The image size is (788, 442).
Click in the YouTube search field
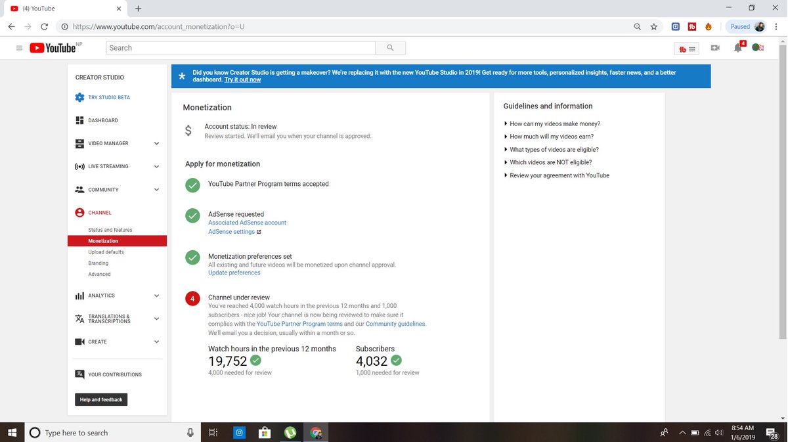[240, 48]
